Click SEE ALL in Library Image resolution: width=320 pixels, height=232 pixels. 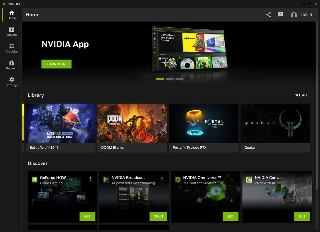(301, 95)
